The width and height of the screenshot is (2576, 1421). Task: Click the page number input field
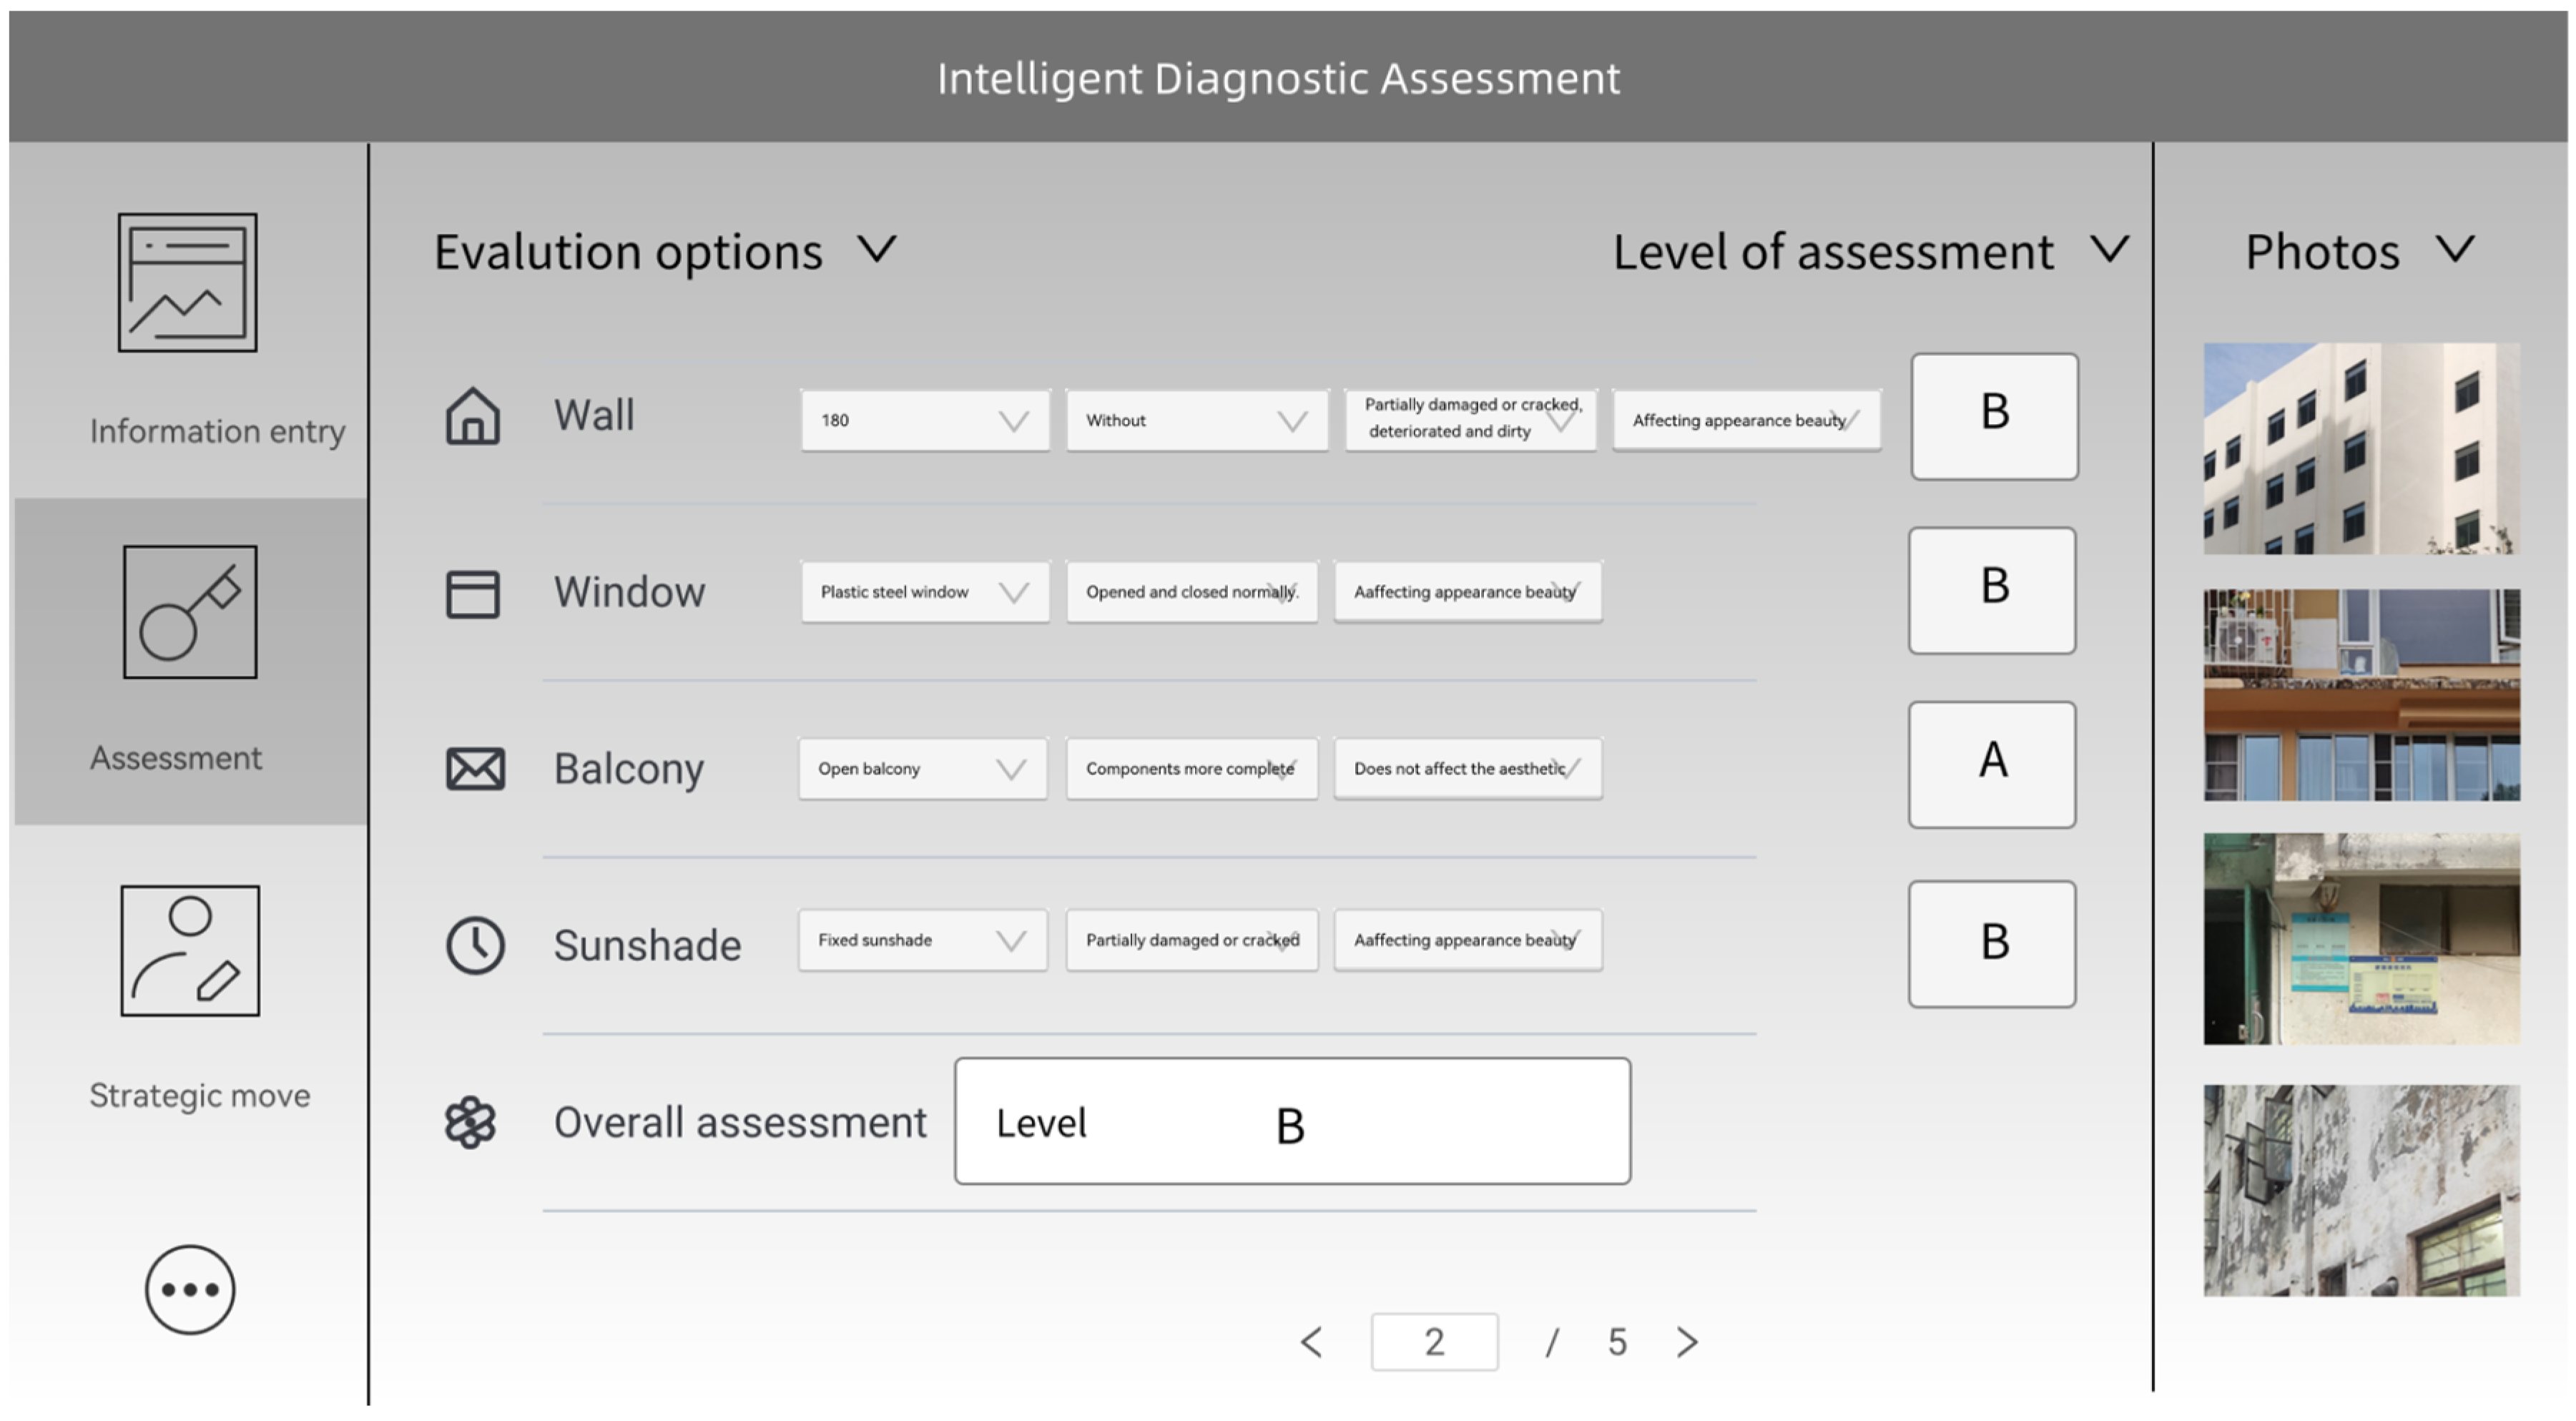1434,1342
